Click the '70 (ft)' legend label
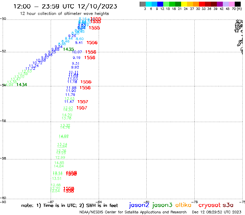This screenshot has height=215, width=245. click(x=237, y=9)
